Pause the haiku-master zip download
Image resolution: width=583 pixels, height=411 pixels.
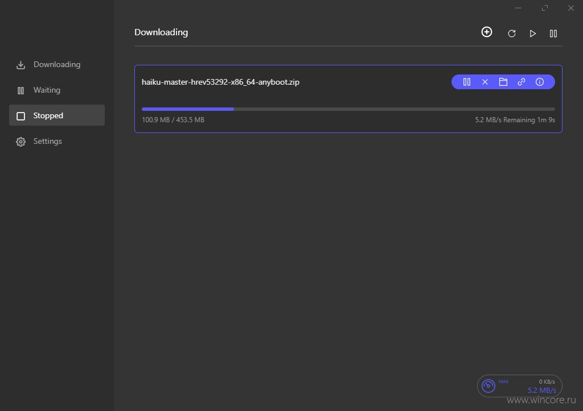tap(467, 82)
